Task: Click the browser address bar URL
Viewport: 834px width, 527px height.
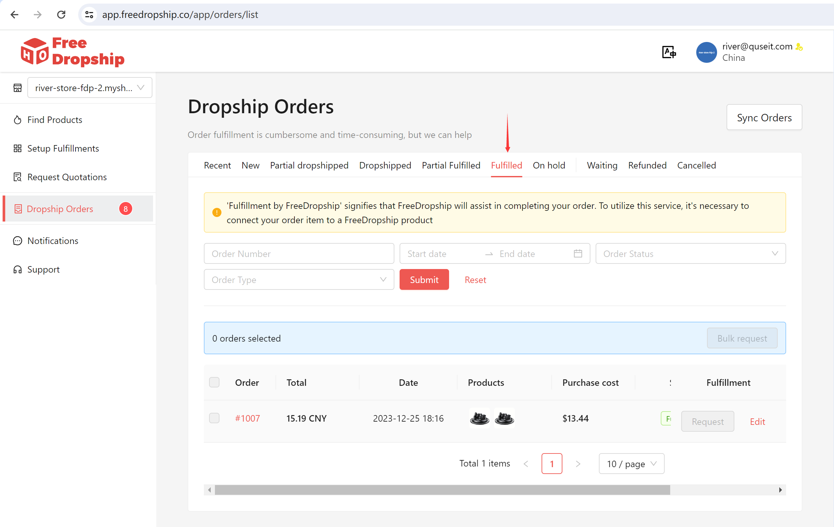Action: pyautogui.click(x=180, y=15)
